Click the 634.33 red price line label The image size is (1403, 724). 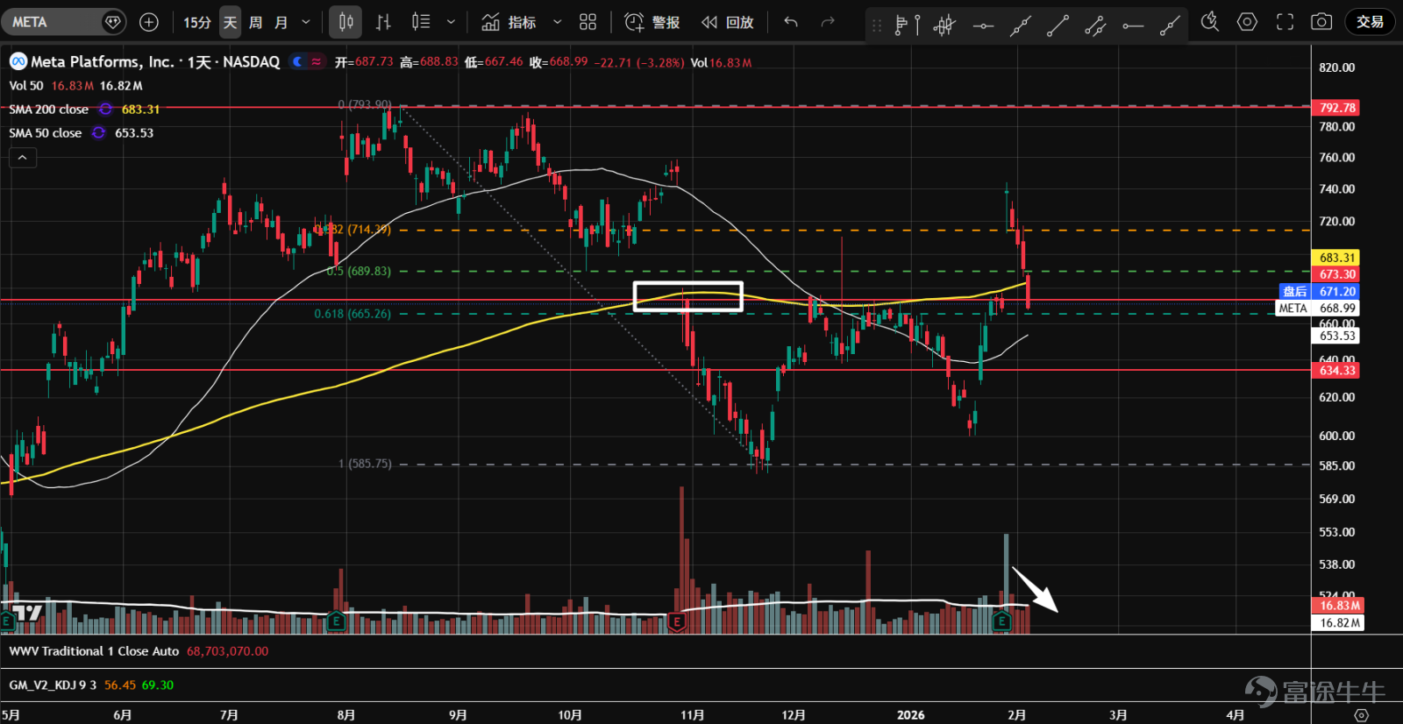point(1336,371)
